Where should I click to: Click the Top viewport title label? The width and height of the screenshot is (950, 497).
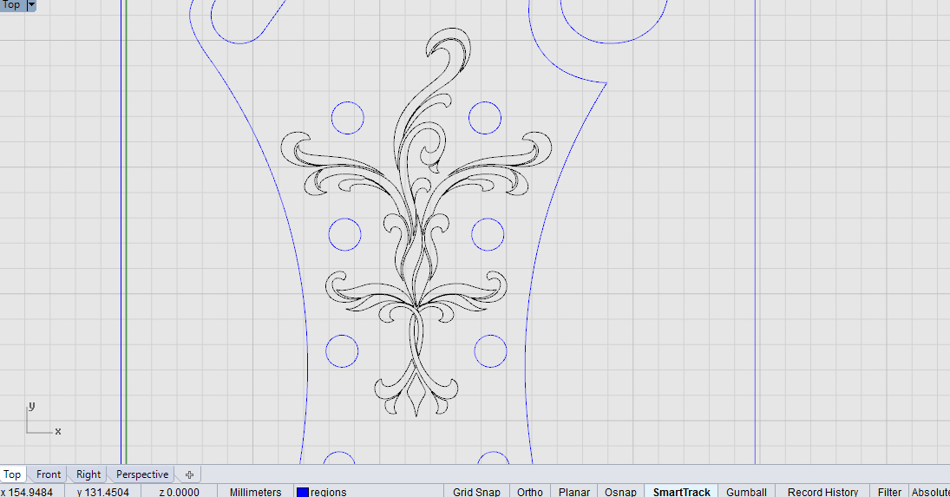11,5
